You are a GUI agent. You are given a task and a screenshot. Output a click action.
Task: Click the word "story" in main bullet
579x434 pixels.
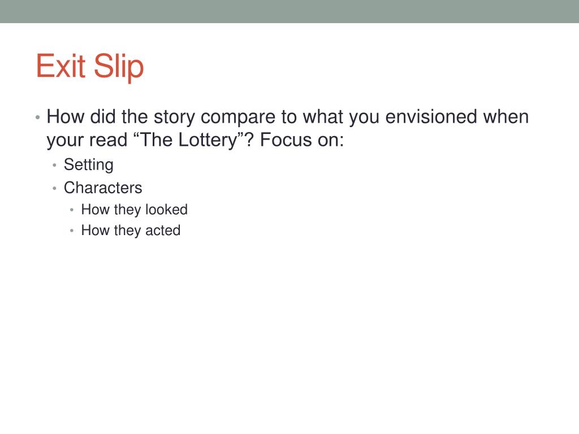(x=174, y=118)
